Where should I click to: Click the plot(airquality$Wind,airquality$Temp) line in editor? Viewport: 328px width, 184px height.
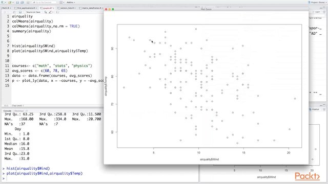[50, 51]
